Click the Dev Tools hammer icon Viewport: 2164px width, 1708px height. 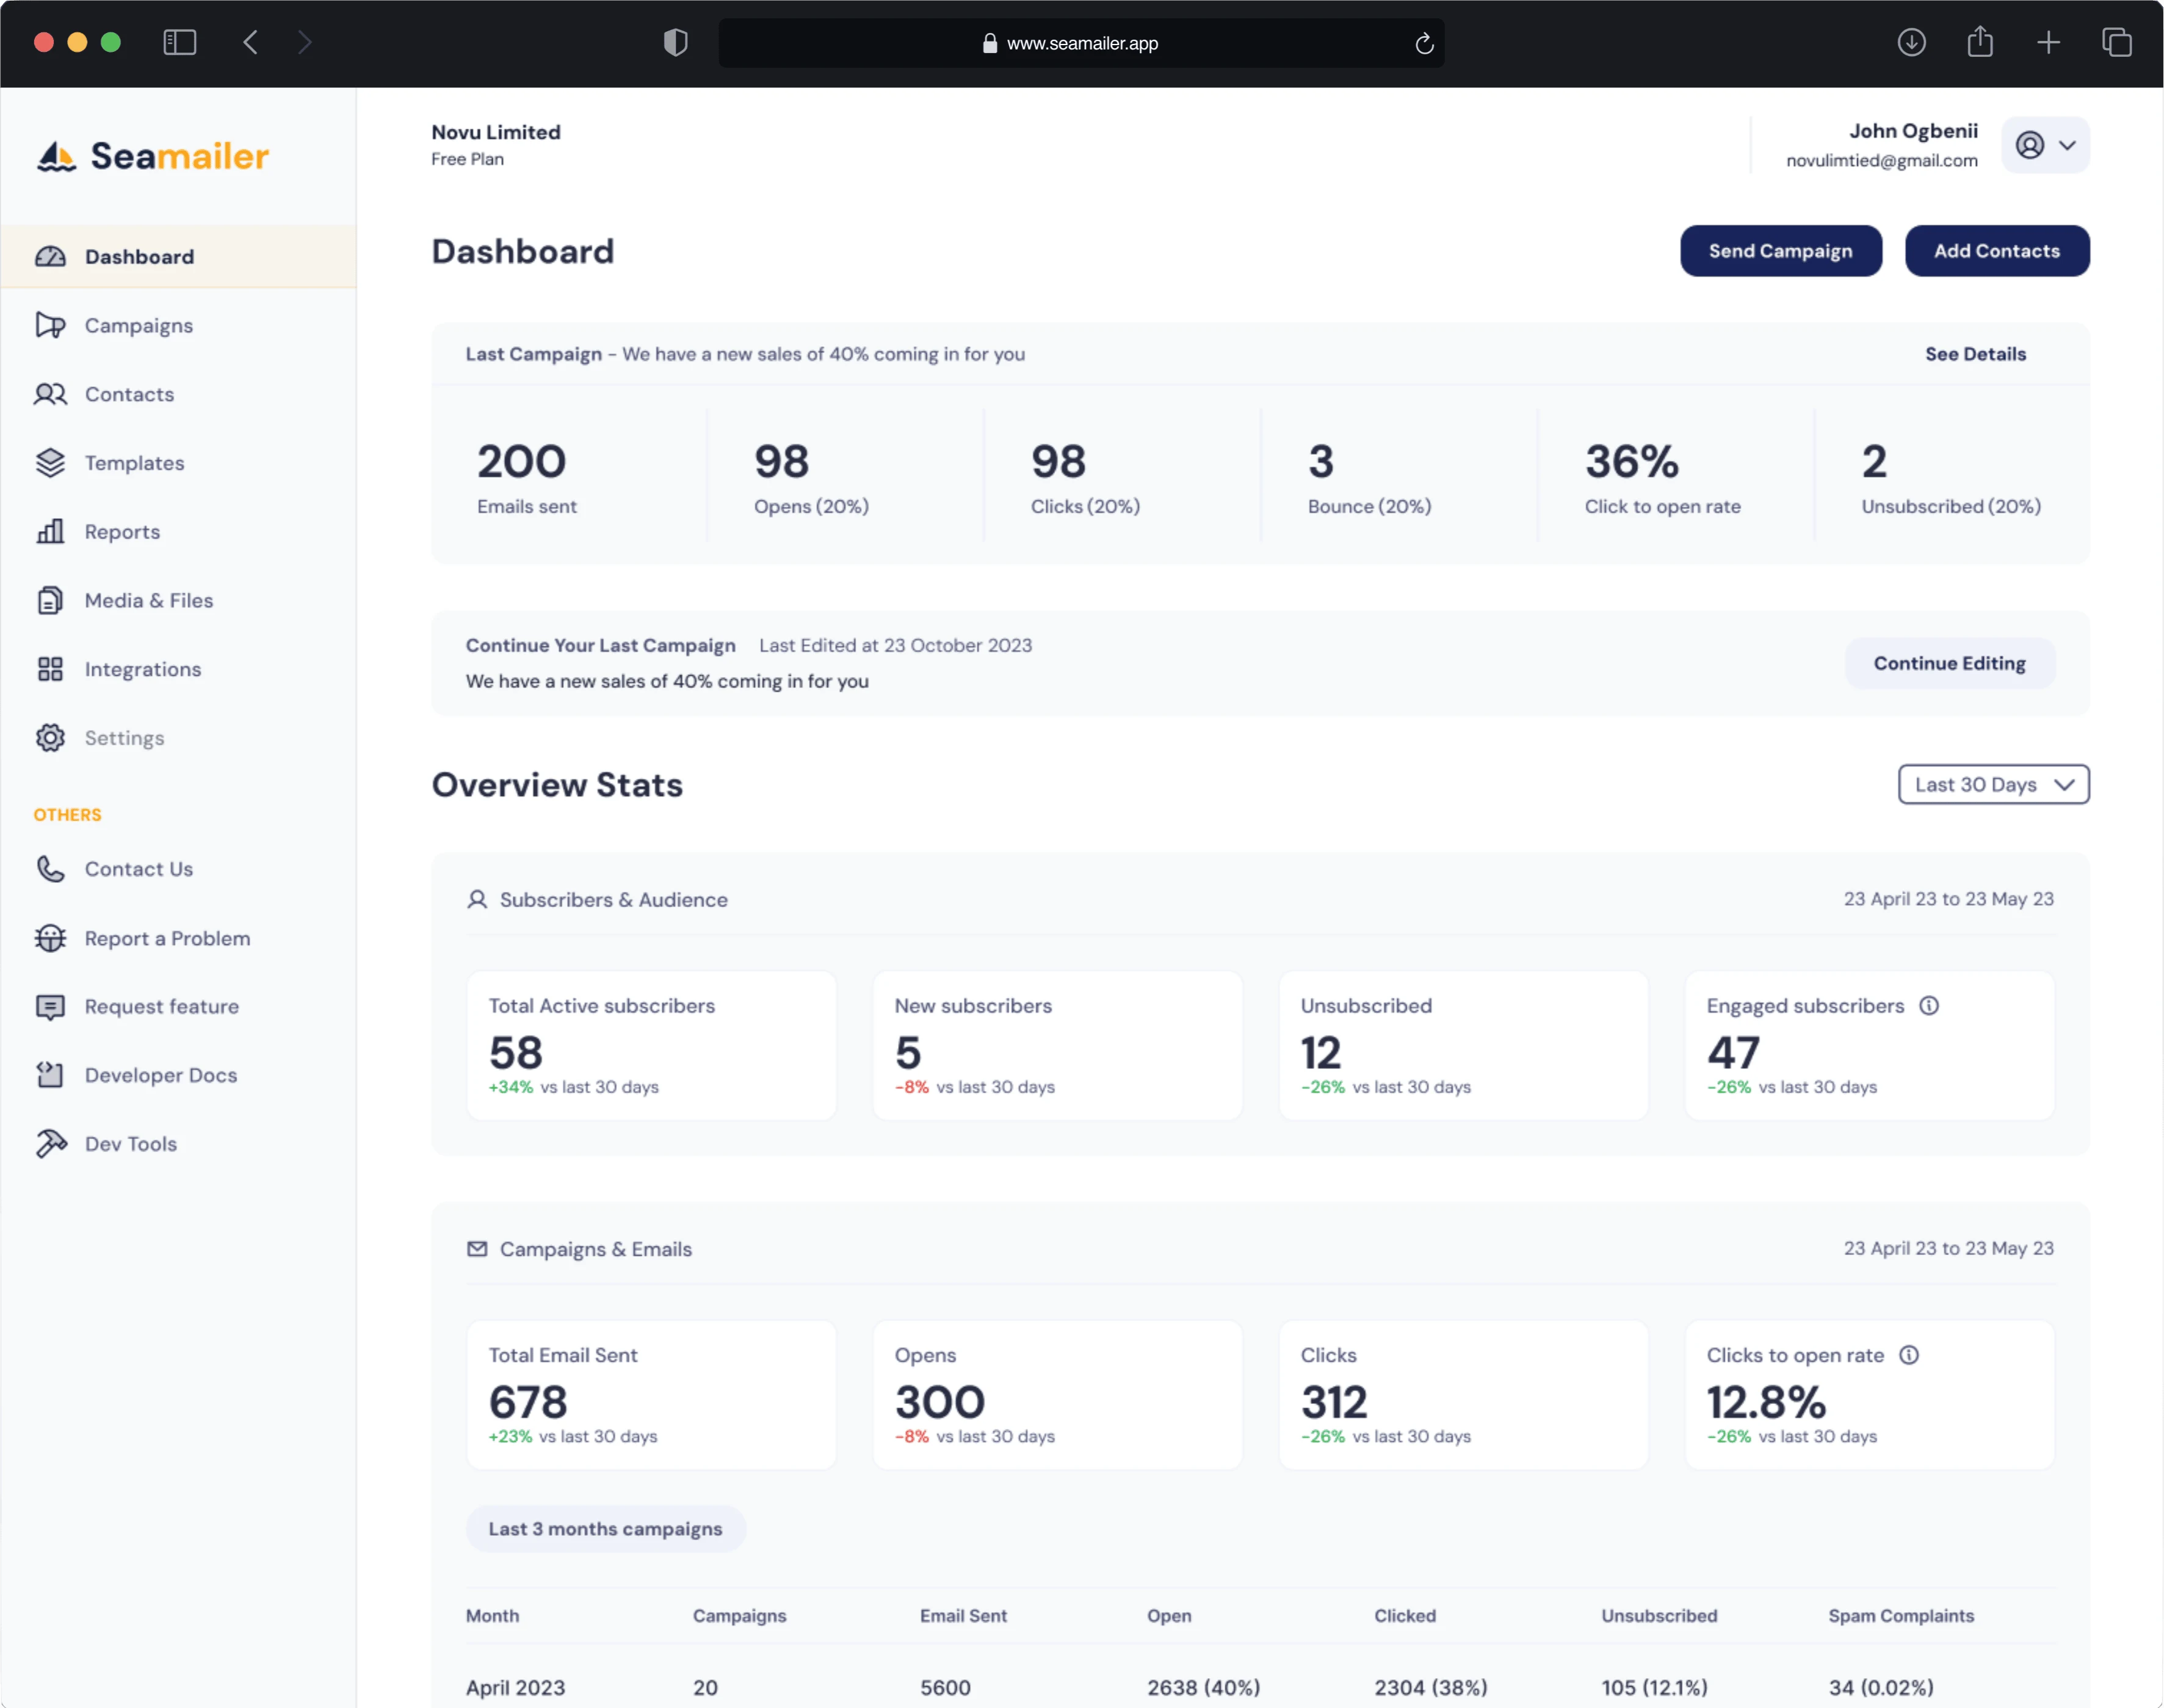point(51,1143)
